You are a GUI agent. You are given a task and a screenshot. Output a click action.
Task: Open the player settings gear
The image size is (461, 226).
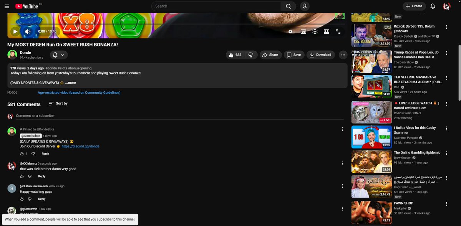pyautogui.click(x=315, y=32)
